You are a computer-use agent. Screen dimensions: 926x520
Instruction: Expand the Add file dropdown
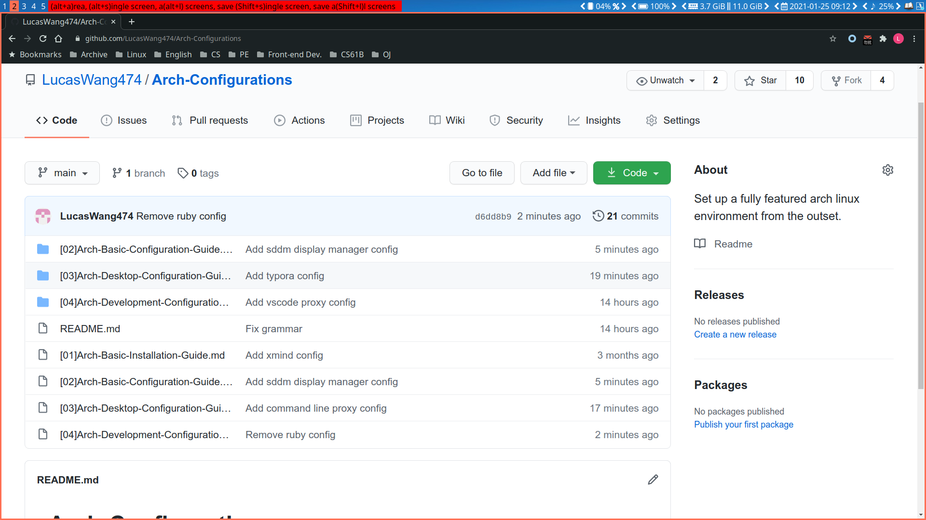(553, 173)
